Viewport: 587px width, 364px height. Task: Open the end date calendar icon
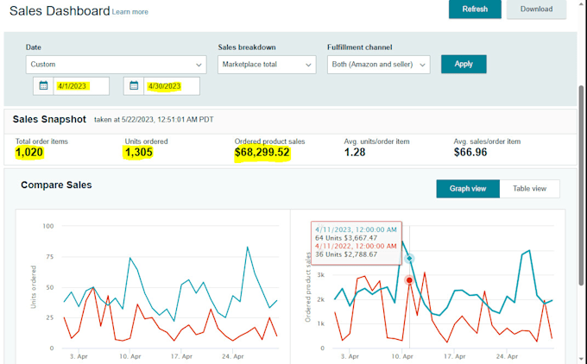coord(134,86)
